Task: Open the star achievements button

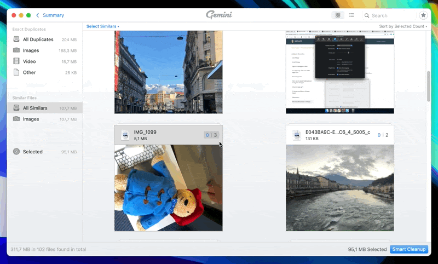Action: tap(423, 15)
